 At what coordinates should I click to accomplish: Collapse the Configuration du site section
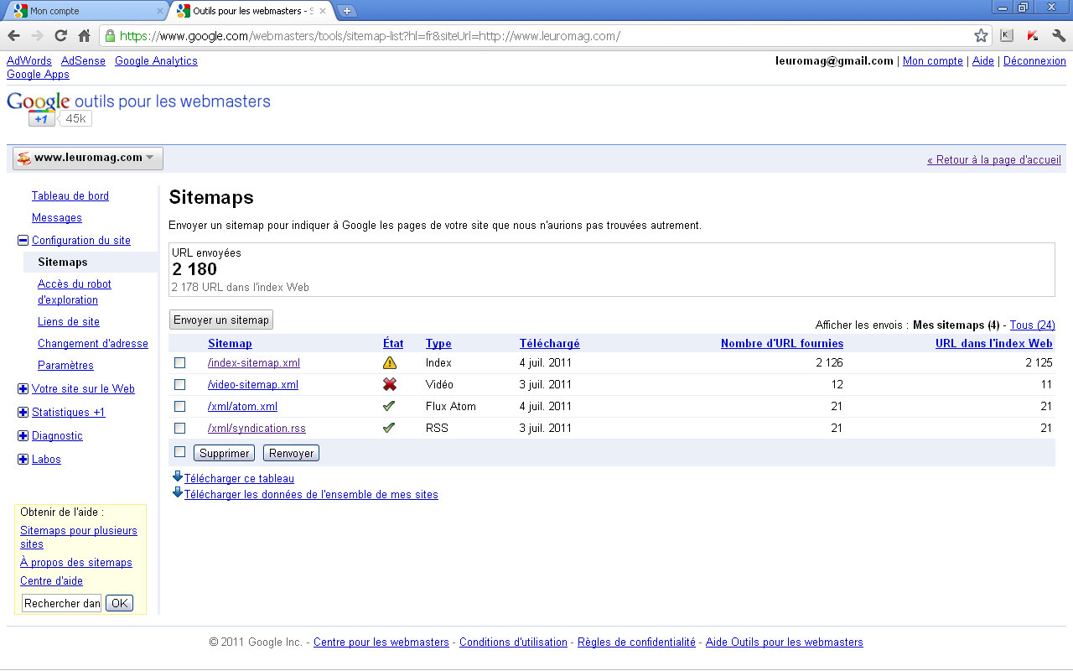pyautogui.click(x=23, y=241)
